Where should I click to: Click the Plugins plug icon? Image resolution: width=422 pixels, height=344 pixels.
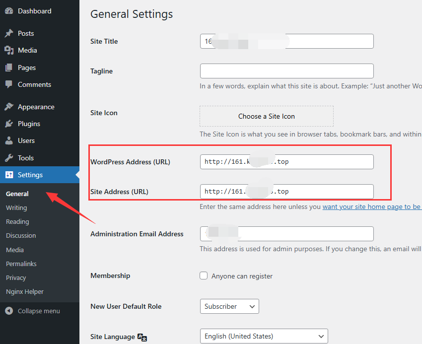9,124
